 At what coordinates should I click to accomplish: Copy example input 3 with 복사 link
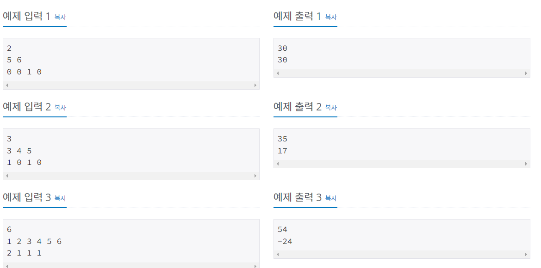pyautogui.click(x=60, y=198)
